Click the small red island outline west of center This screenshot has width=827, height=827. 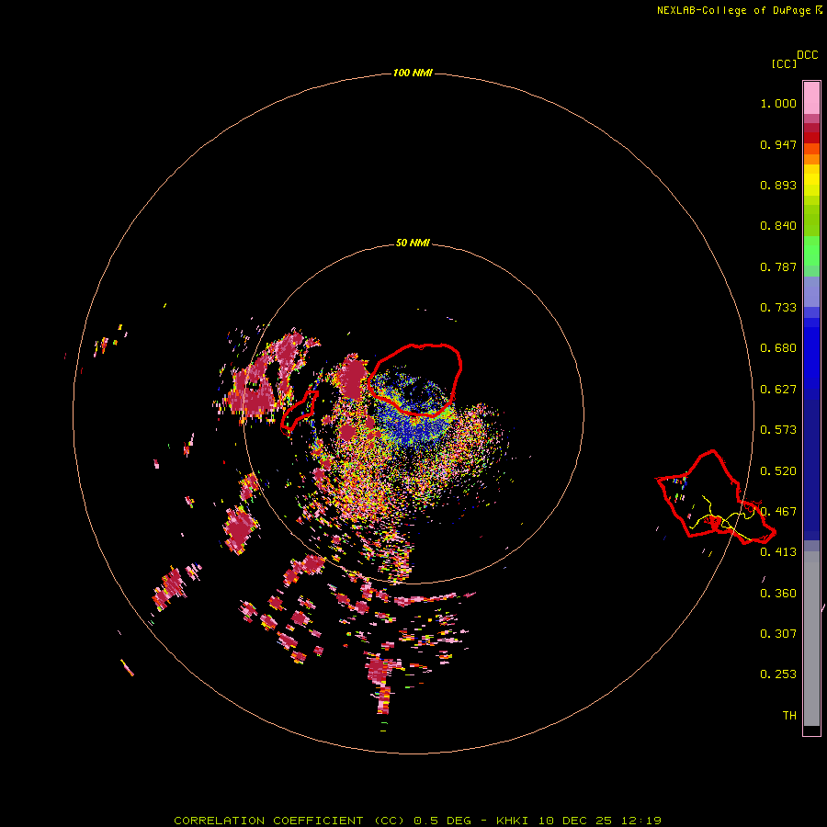click(x=300, y=411)
